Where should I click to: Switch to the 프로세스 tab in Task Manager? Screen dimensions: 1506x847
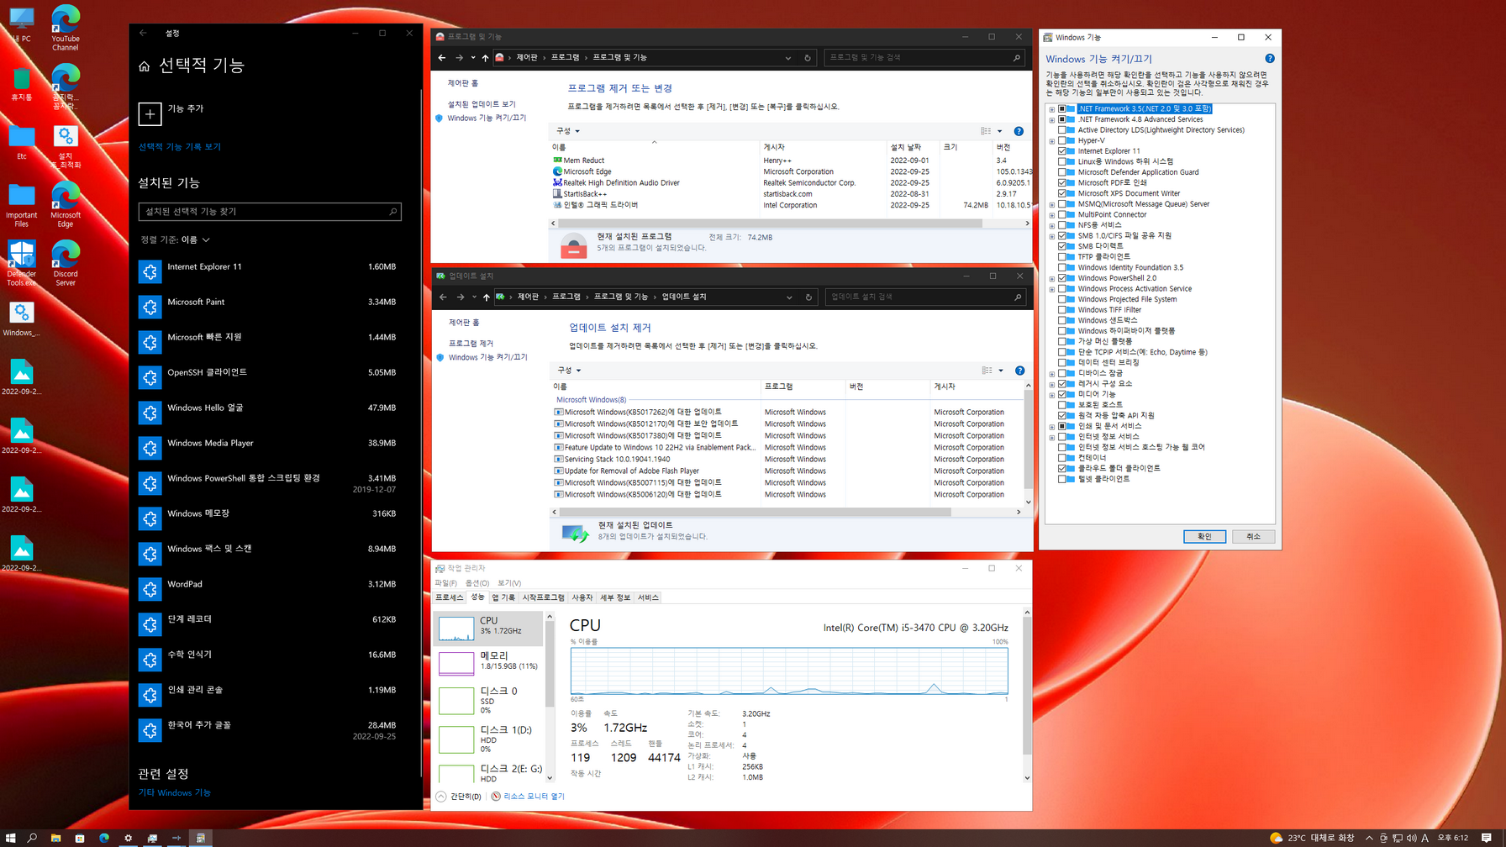point(449,597)
